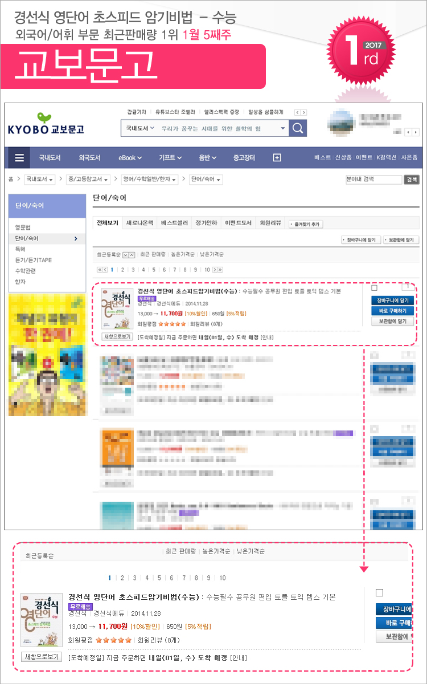The width and height of the screenshot is (427, 699).
Task: Click small 보관함에 담기 button above sort bar
Action: (401, 240)
